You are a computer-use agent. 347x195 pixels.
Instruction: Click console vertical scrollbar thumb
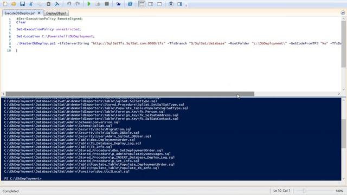point(343,134)
